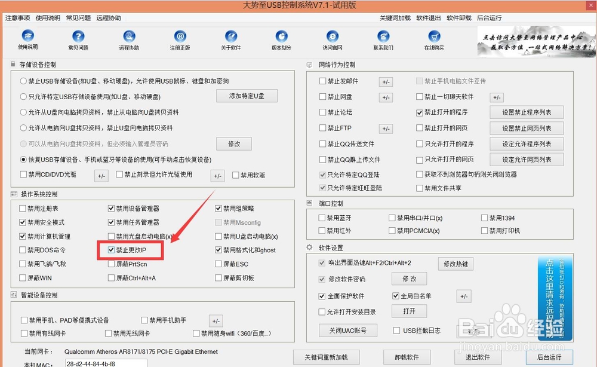Click the 软件设置 gear icon
597x367 pixels.
[x=309, y=247]
